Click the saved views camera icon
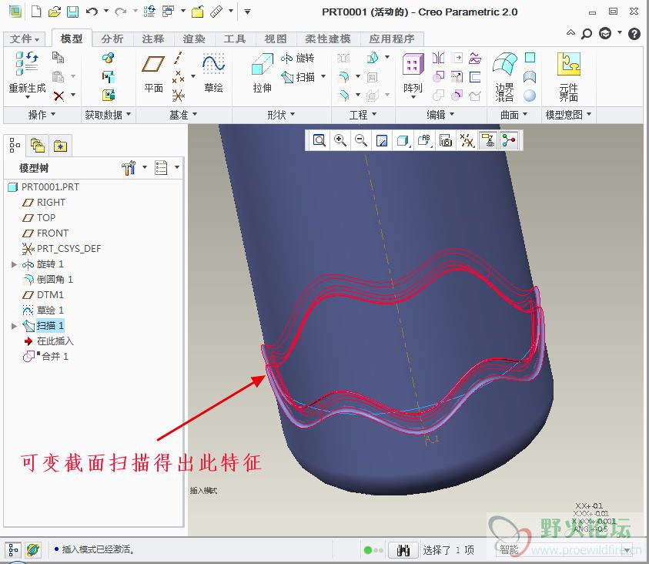 [x=446, y=141]
